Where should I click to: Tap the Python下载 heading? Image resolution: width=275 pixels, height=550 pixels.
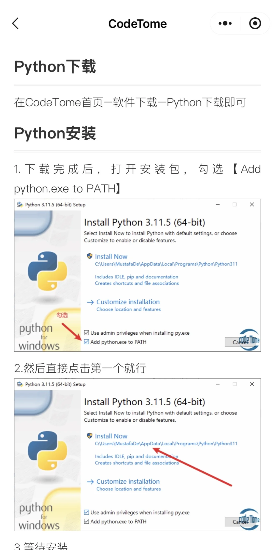(x=55, y=67)
